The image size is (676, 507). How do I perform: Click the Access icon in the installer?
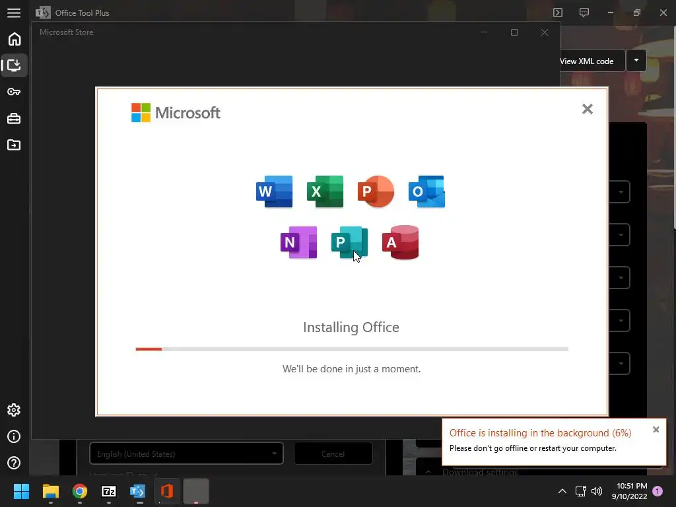(401, 242)
